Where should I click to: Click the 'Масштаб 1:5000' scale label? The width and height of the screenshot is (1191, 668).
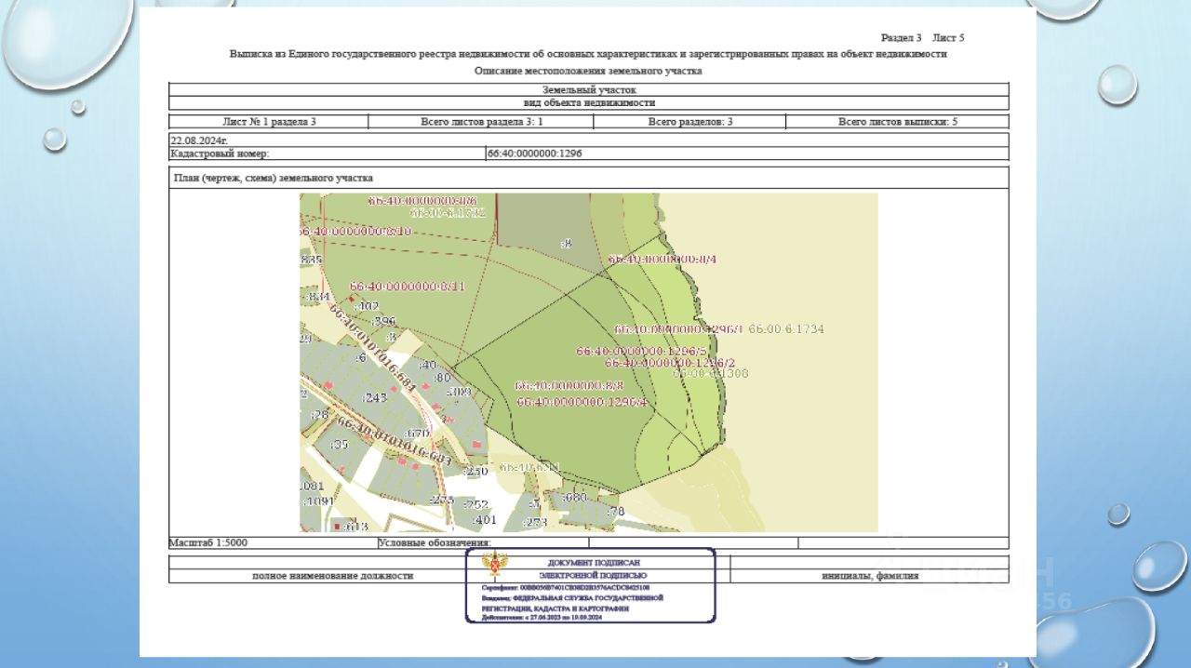pyautogui.click(x=207, y=542)
